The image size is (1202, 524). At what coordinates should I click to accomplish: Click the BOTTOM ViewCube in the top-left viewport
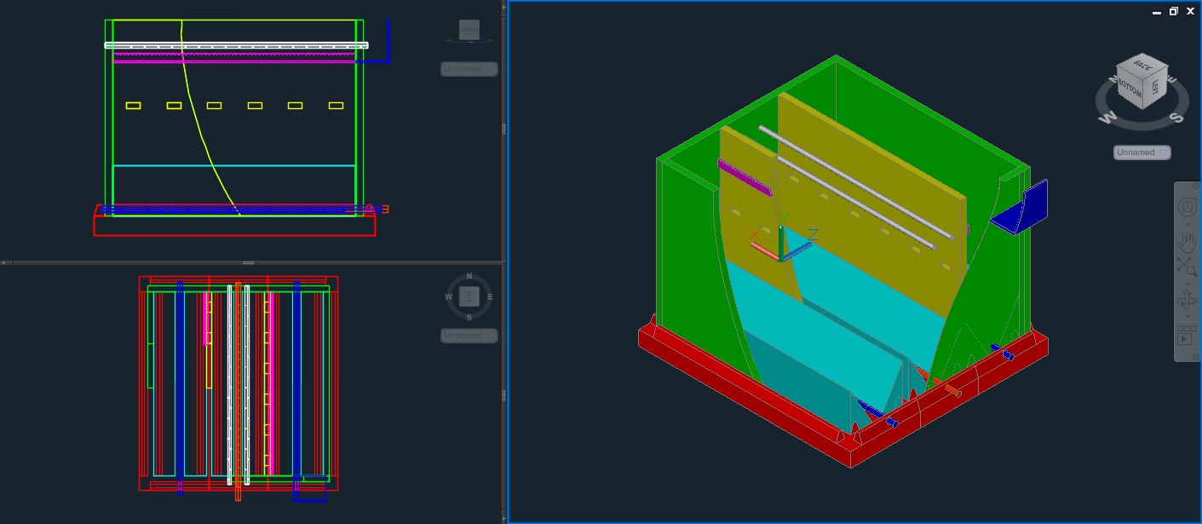pos(469,30)
